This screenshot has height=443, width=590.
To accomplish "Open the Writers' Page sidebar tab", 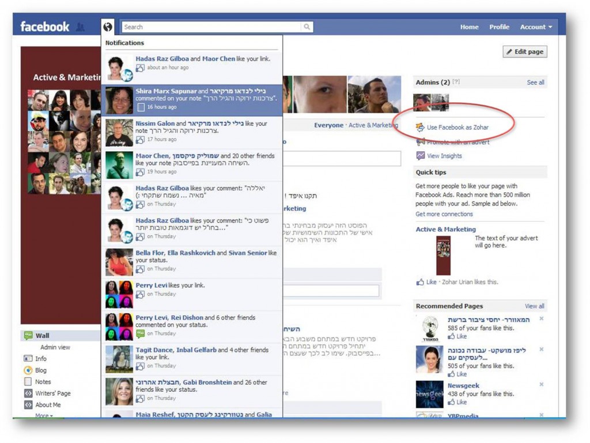I will (x=52, y=394).
